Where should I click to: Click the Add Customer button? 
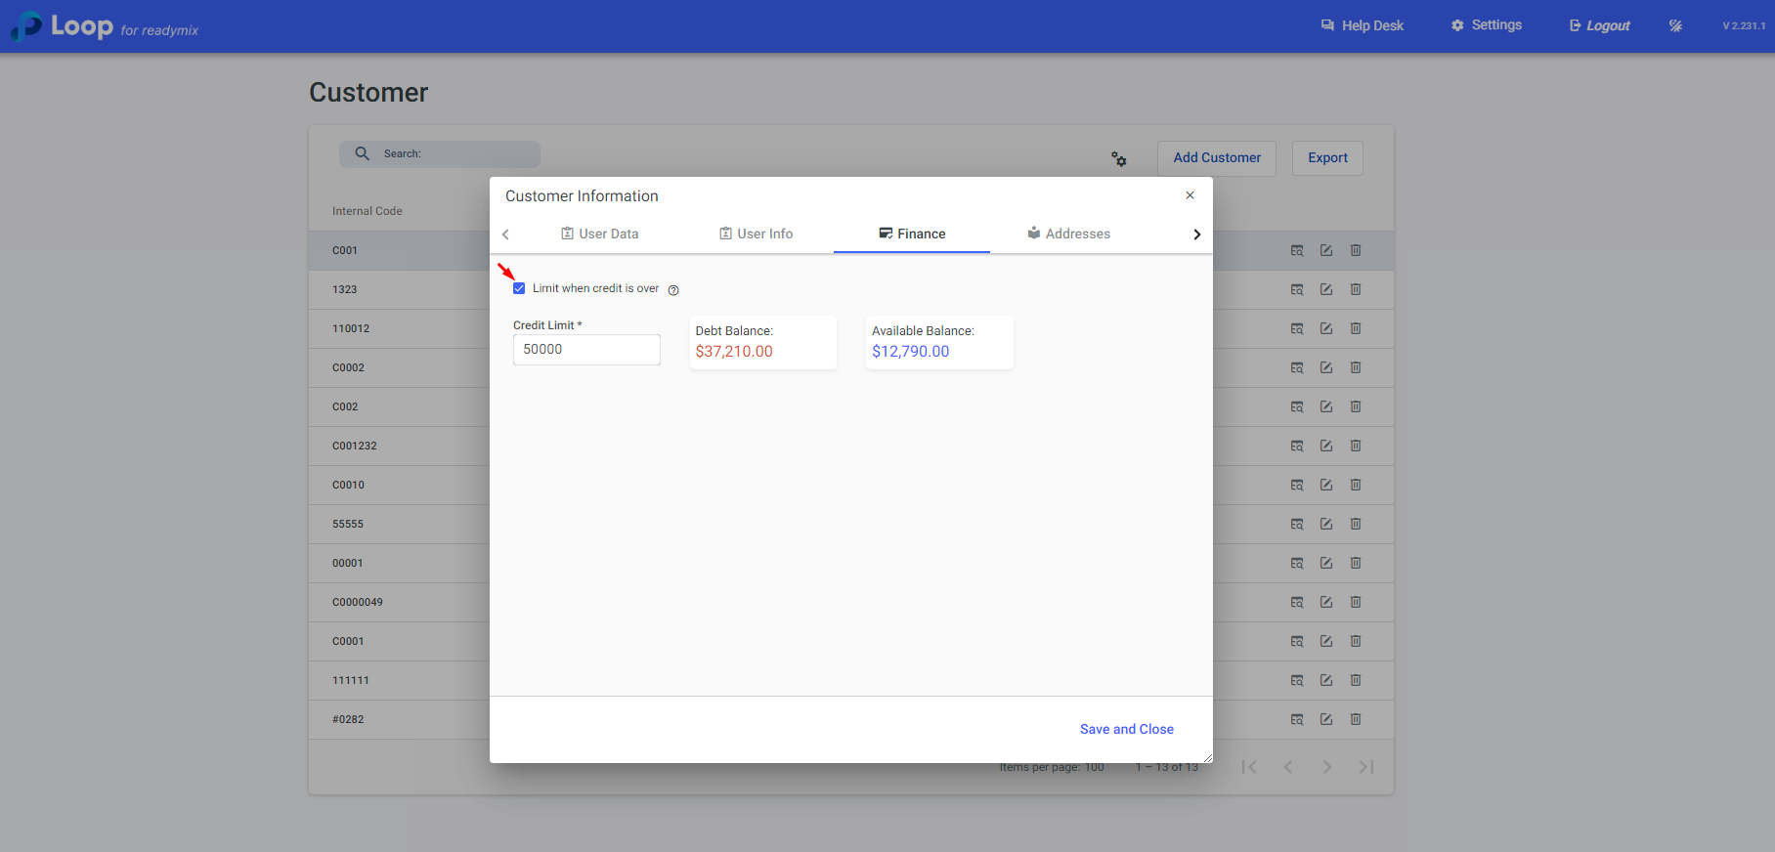(1217, 158)
